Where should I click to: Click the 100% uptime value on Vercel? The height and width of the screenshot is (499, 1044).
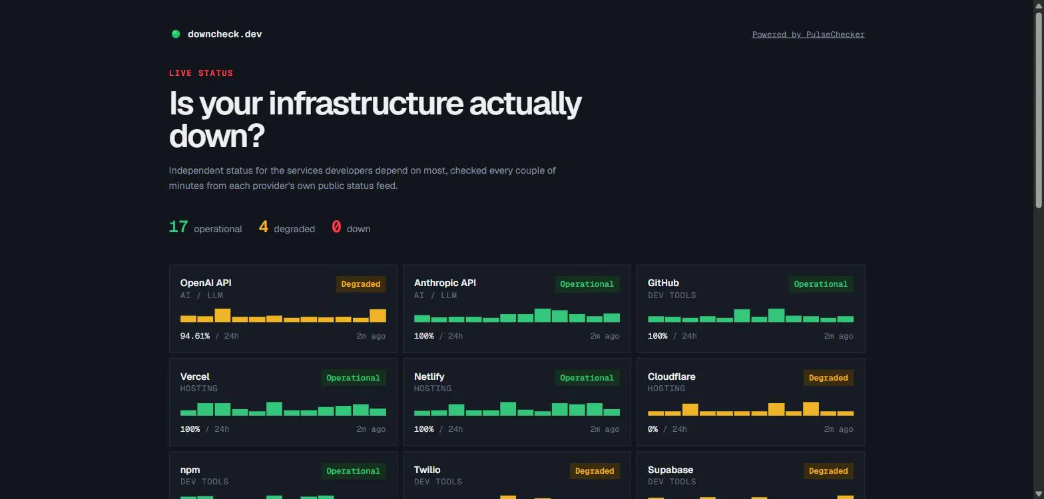(x=190, y=429)
